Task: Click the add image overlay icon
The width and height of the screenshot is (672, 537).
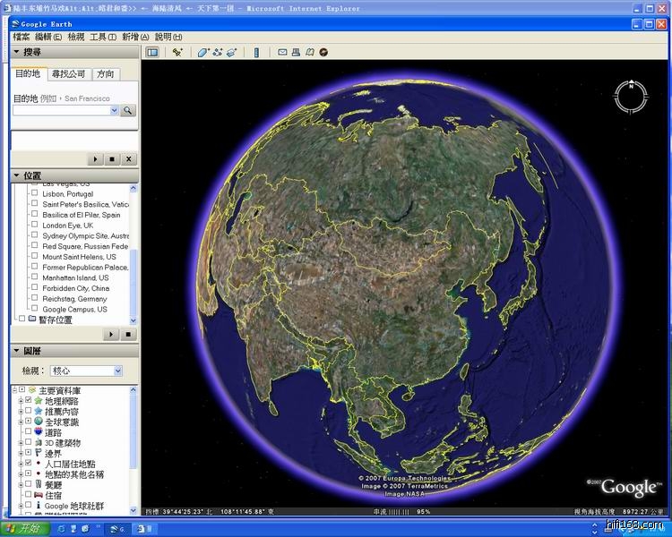Action: click(x=231, y=53)
